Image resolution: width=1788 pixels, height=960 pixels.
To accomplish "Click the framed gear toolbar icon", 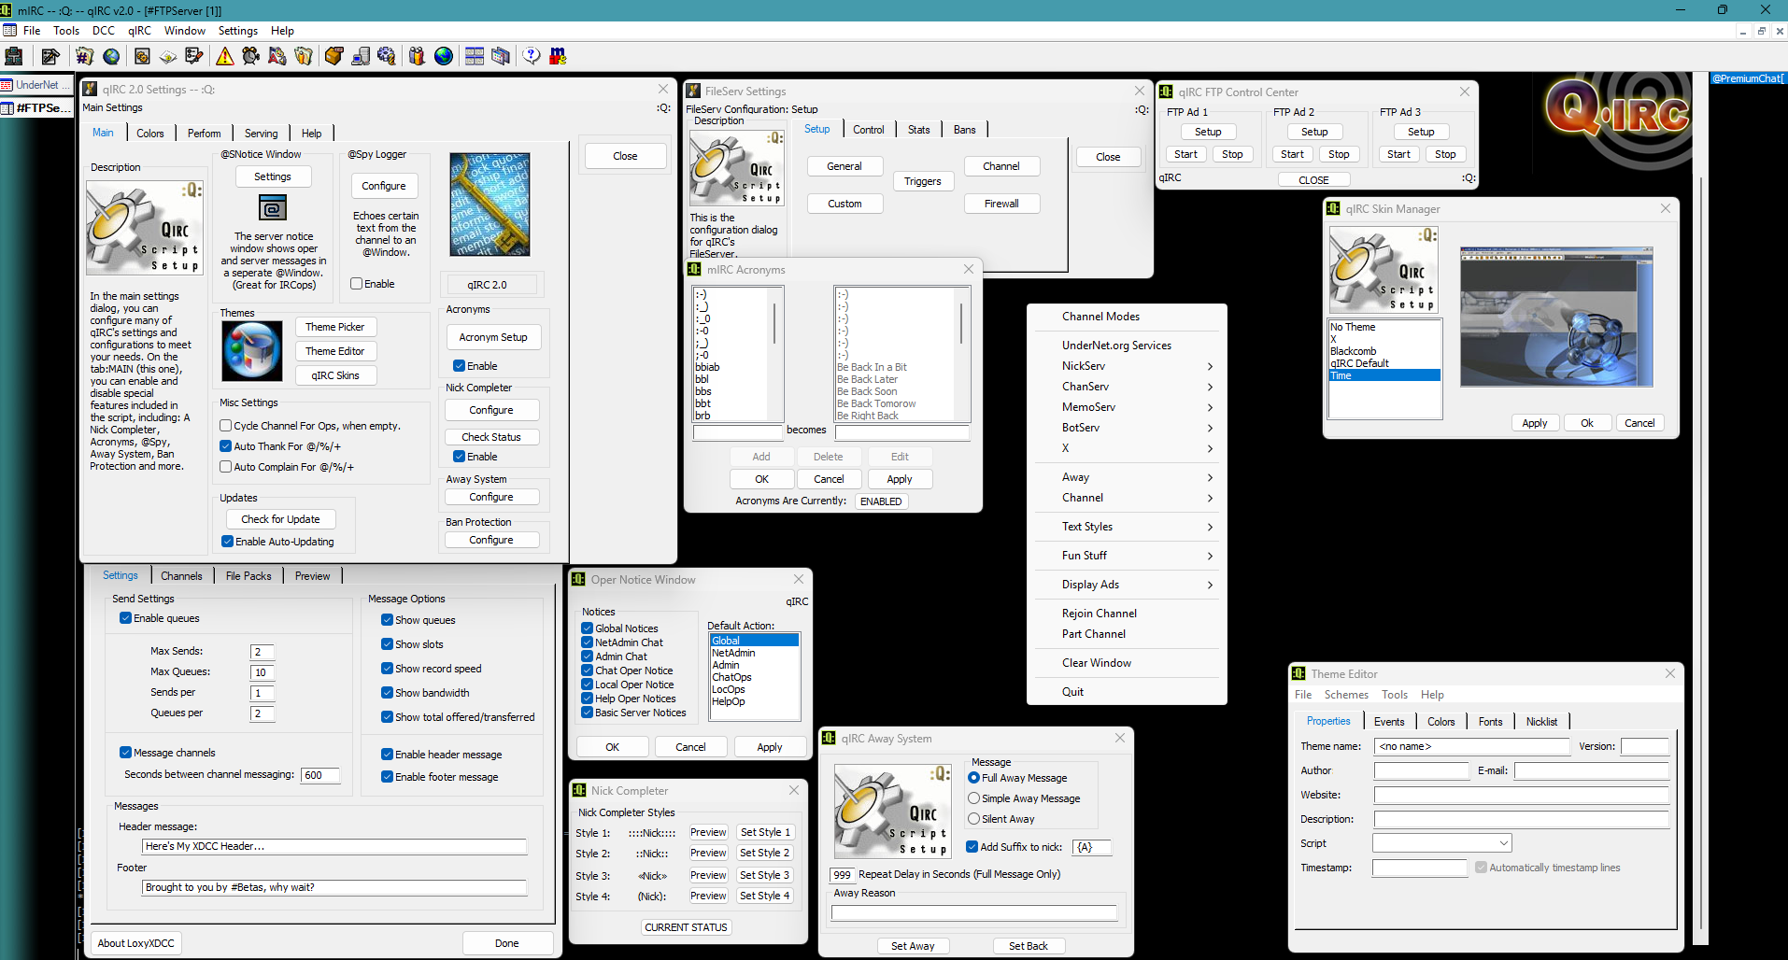I will click(142, 56).
